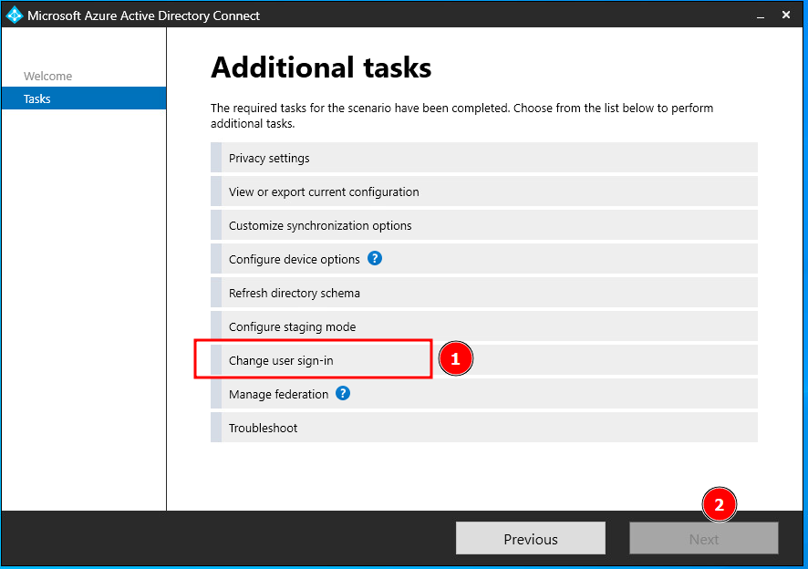The height and width of the screenshot is (569, 808).
Task: Select the Manage federation task
Action: click(x=278, y=395)
